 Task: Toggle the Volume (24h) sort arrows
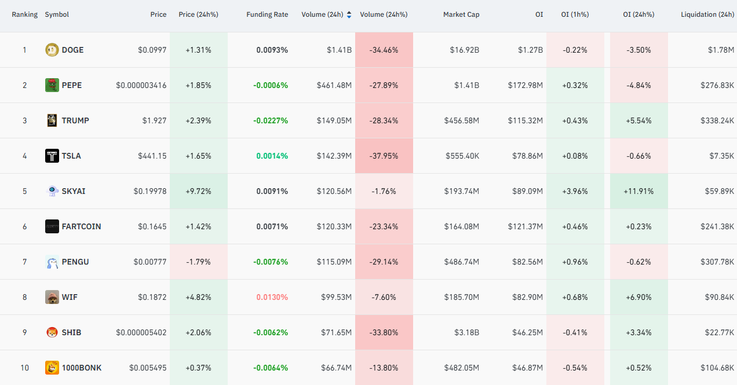click(x=349, y=14)
